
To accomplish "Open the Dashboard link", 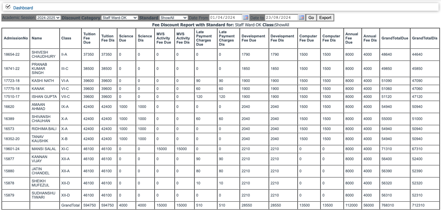I will 23,8.
